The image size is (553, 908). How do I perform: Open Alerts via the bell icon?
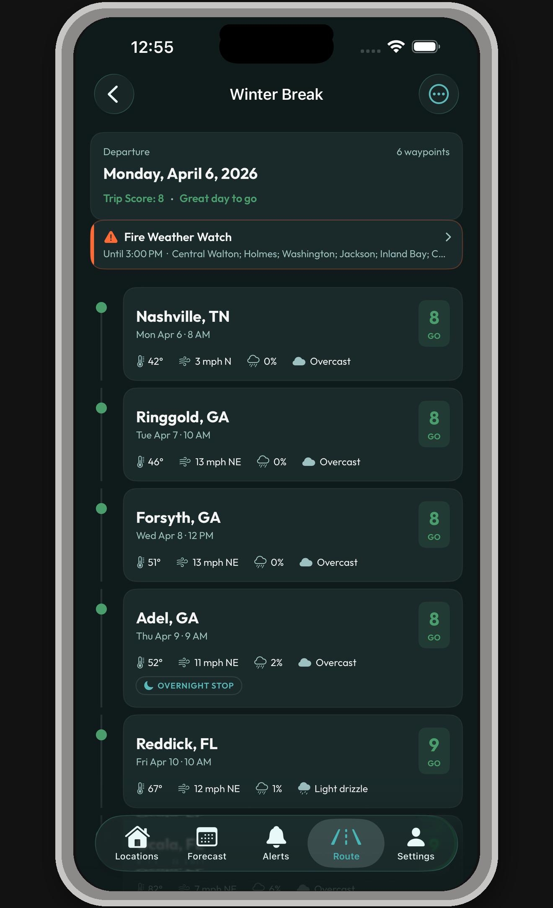276,835
